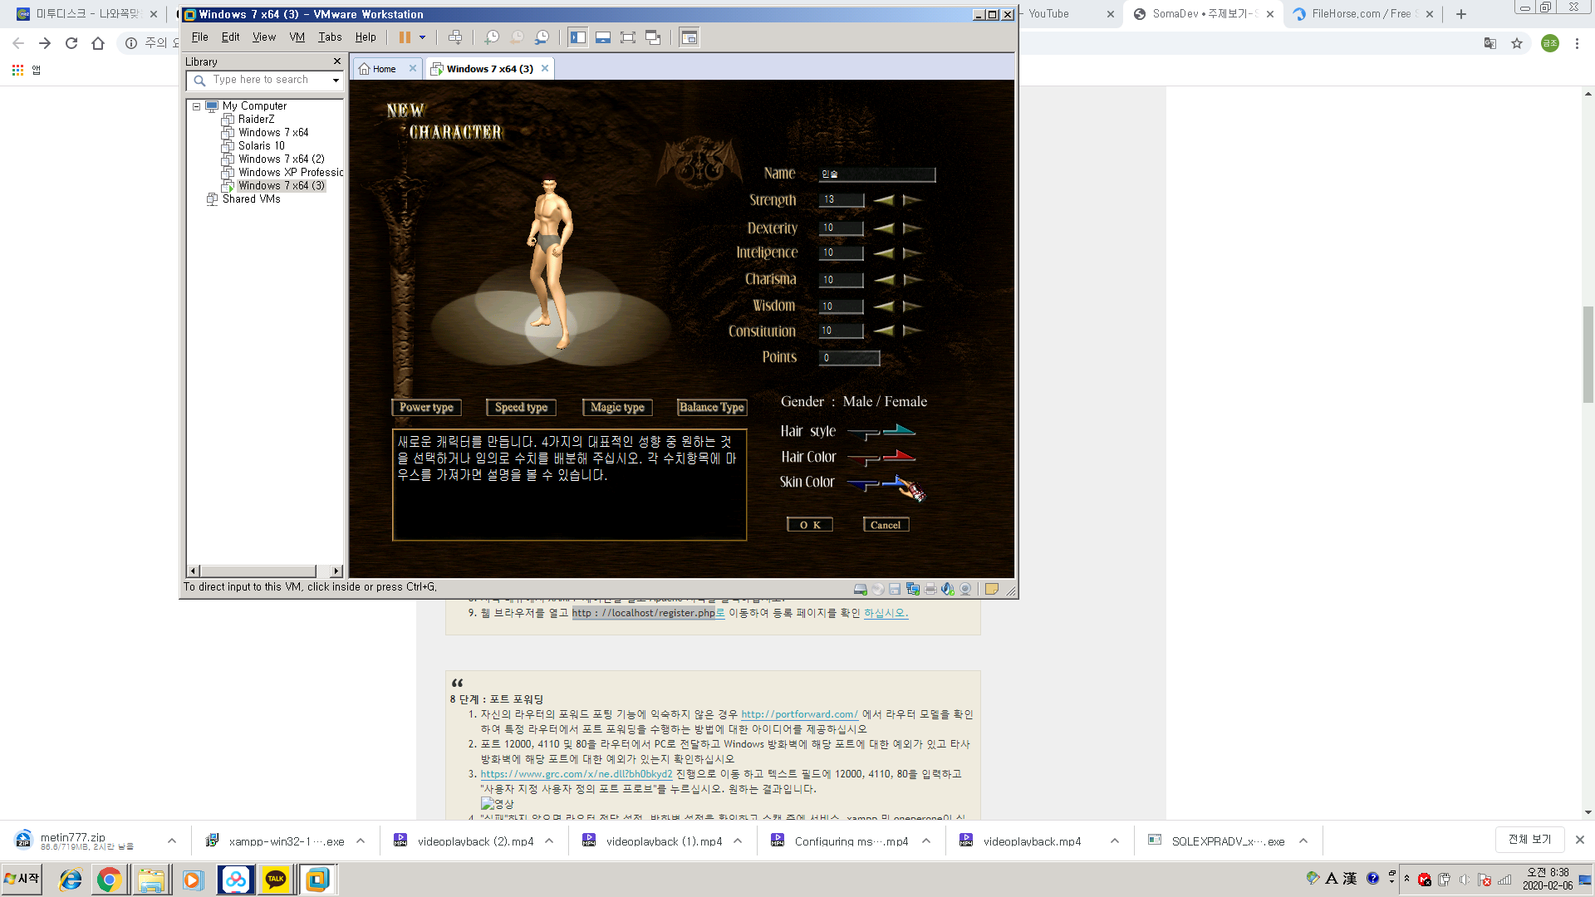The image size is (1595, 897).
Task: Open the VM menu
Action: click(x=297, y=37)
